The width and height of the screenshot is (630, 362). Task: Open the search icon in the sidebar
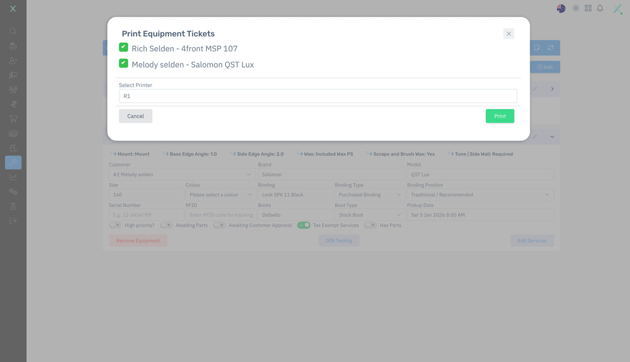click(13, 31)
